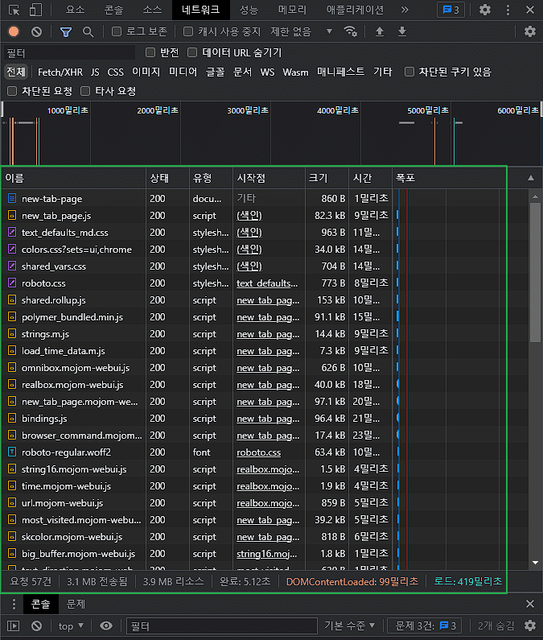Toggle the network filter funnel icon
543x640 pixels.
[66, 32]
